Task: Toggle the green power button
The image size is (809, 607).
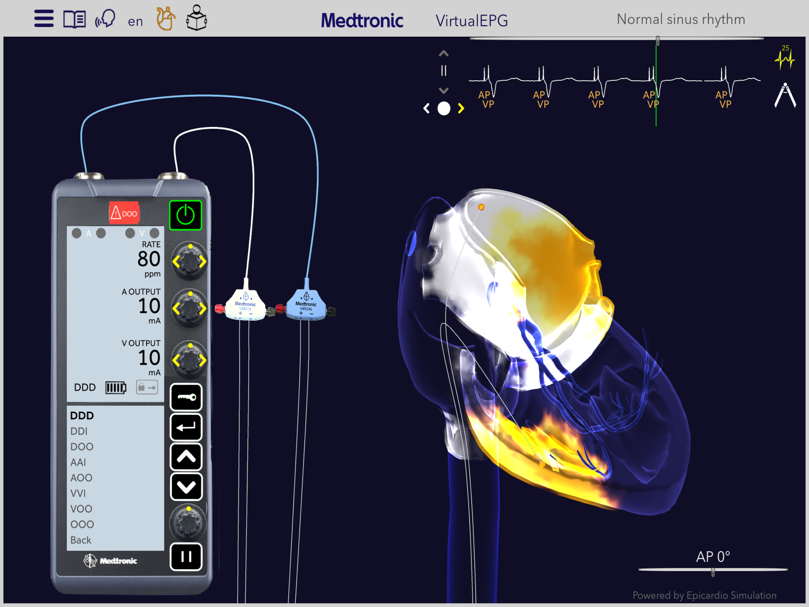Action: pos(185,215)
